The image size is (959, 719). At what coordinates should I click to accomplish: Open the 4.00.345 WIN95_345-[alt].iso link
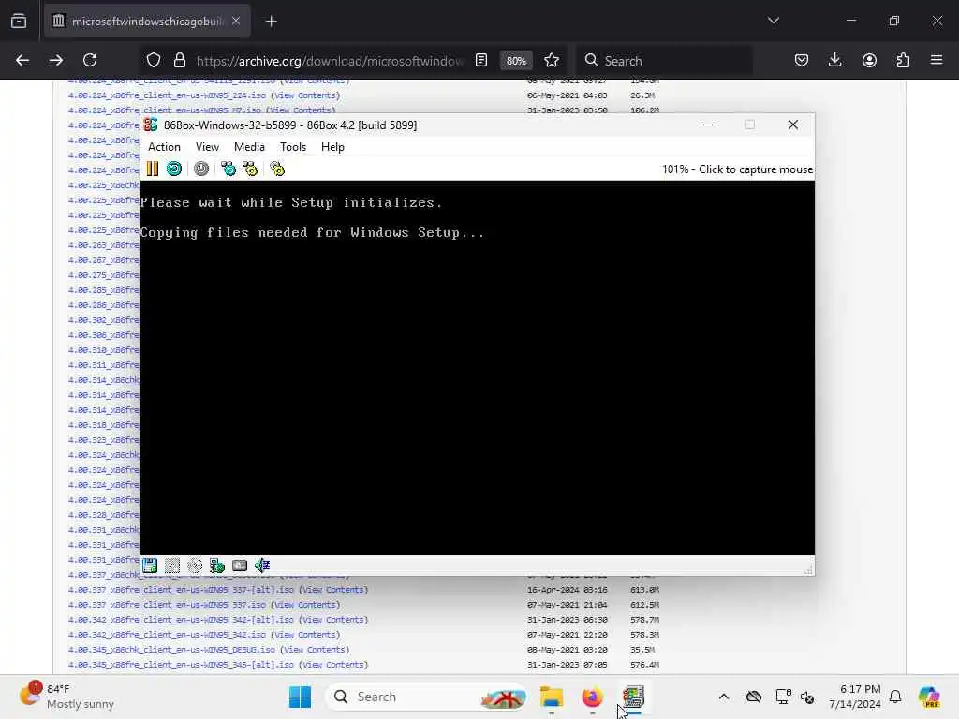181,665
